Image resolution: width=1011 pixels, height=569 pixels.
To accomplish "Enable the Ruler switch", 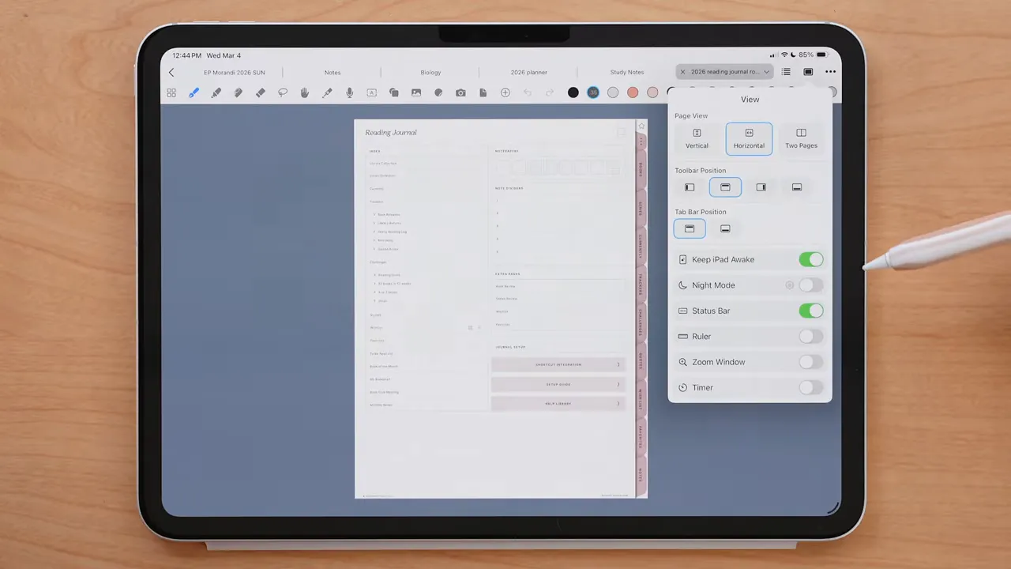I will 811,337.
